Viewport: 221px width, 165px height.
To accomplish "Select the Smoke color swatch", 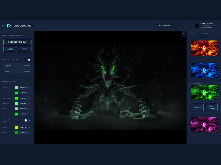I will click(x=16, y=109).
